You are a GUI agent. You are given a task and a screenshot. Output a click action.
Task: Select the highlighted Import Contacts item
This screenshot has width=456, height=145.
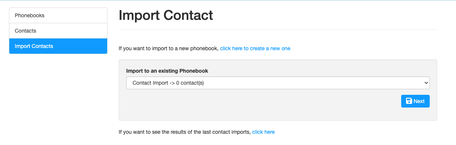(x=58, y=46)
